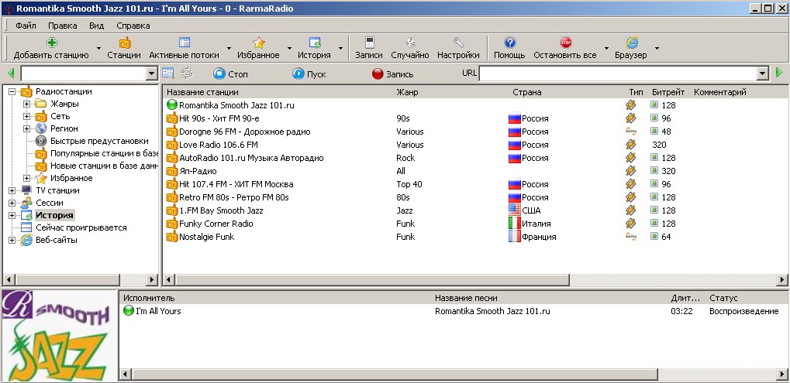Open the Справка menu

pos(133,25)
